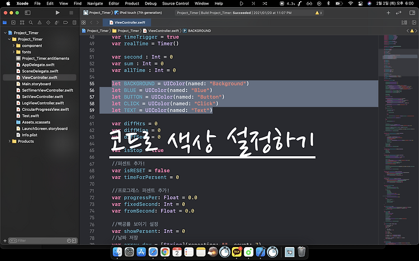
Task: Select AppDelegate.swift in the navigator
Action: [36, 65]
